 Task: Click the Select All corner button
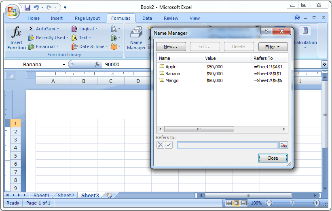click(10, 76)
